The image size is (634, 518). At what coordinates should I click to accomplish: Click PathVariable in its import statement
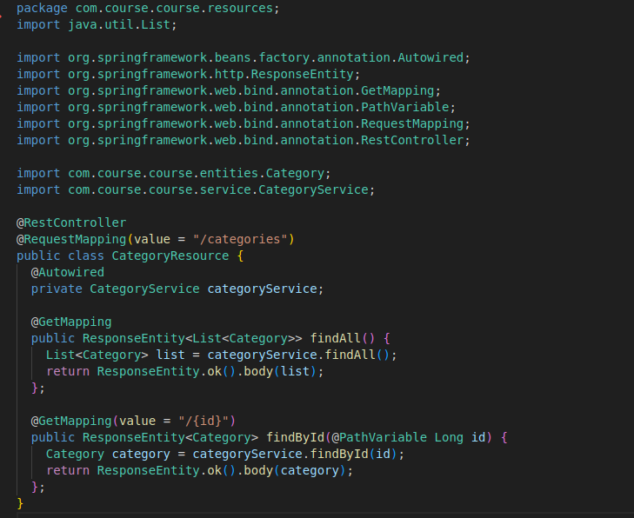coord(404,107)
